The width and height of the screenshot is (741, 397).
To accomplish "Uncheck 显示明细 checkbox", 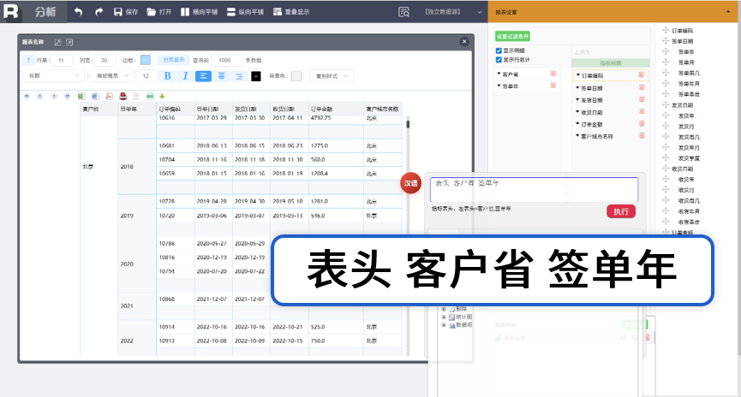I will pos(499,50).
